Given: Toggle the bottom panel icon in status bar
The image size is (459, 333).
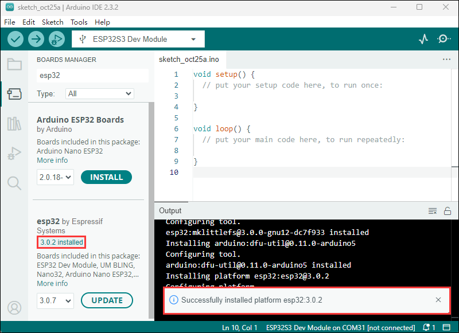Looking at the screenshot, I should point(446,327).
